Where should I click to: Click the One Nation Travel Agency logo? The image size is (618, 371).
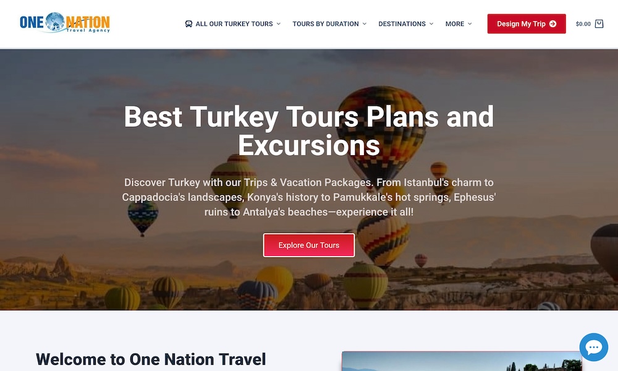pyautogui.click(x=65, y=22)
